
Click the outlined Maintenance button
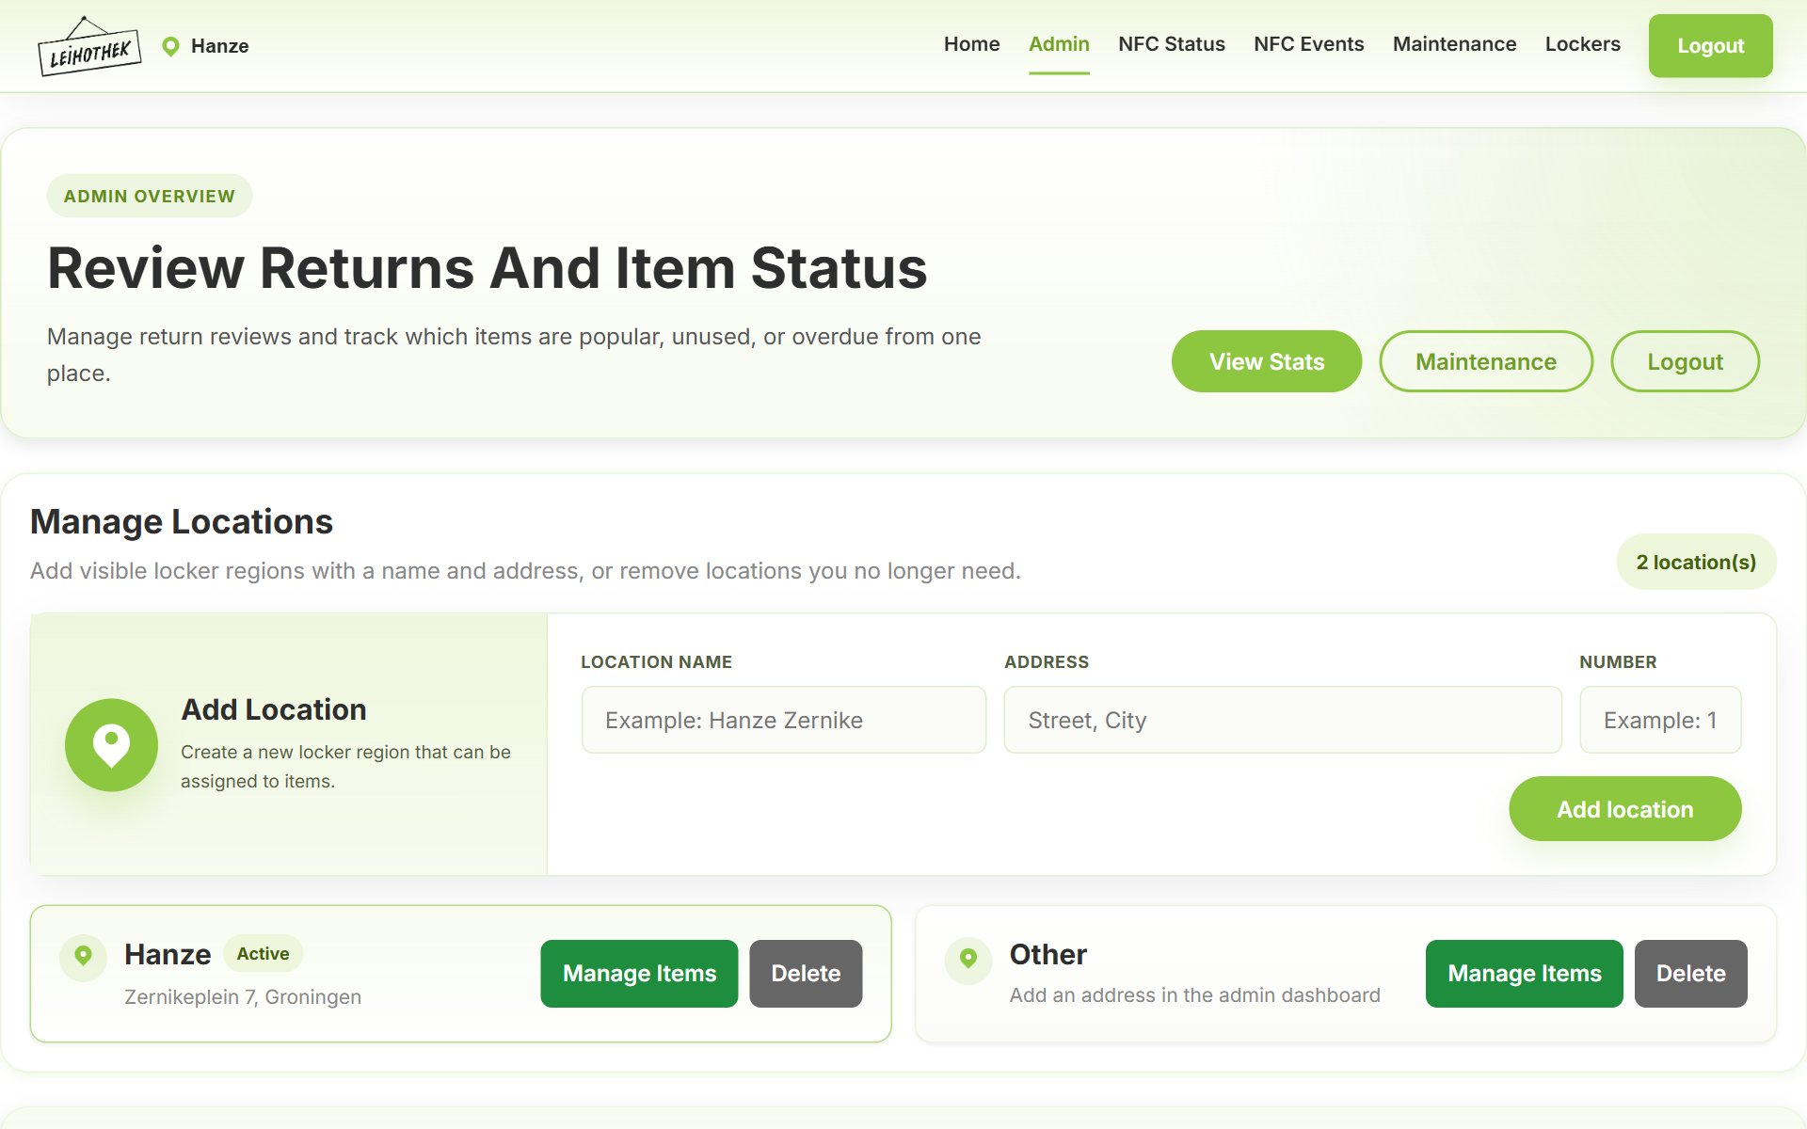click(1486, 361)
